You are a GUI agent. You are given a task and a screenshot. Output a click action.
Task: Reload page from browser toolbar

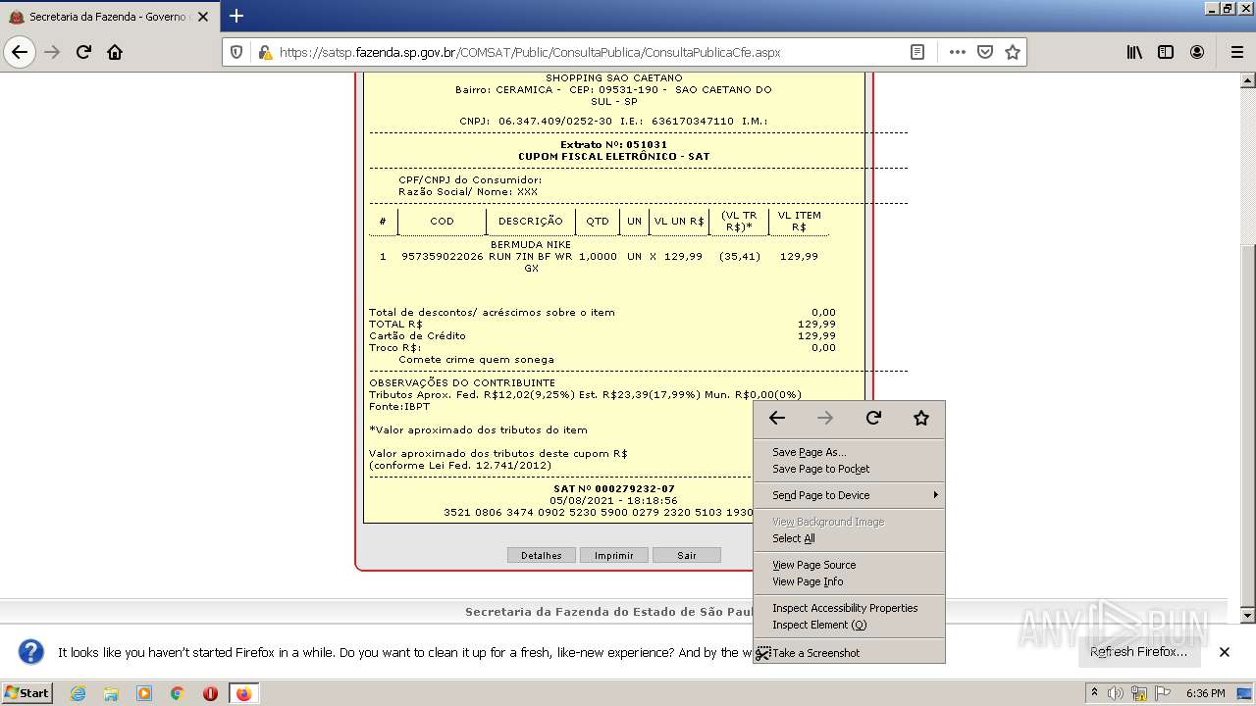coord(83,52)
